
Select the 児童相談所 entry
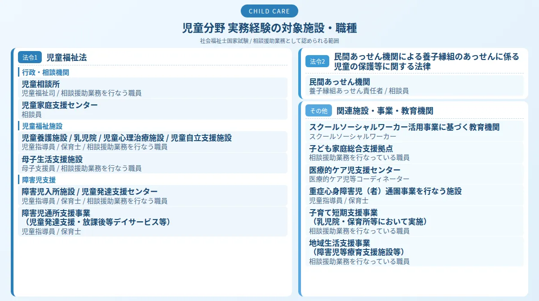[153, 88]
